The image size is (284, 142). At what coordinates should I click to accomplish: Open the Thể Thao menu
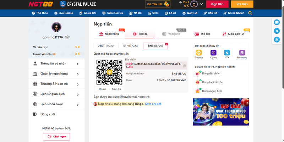pyautogui.click(x=40, y=13)
